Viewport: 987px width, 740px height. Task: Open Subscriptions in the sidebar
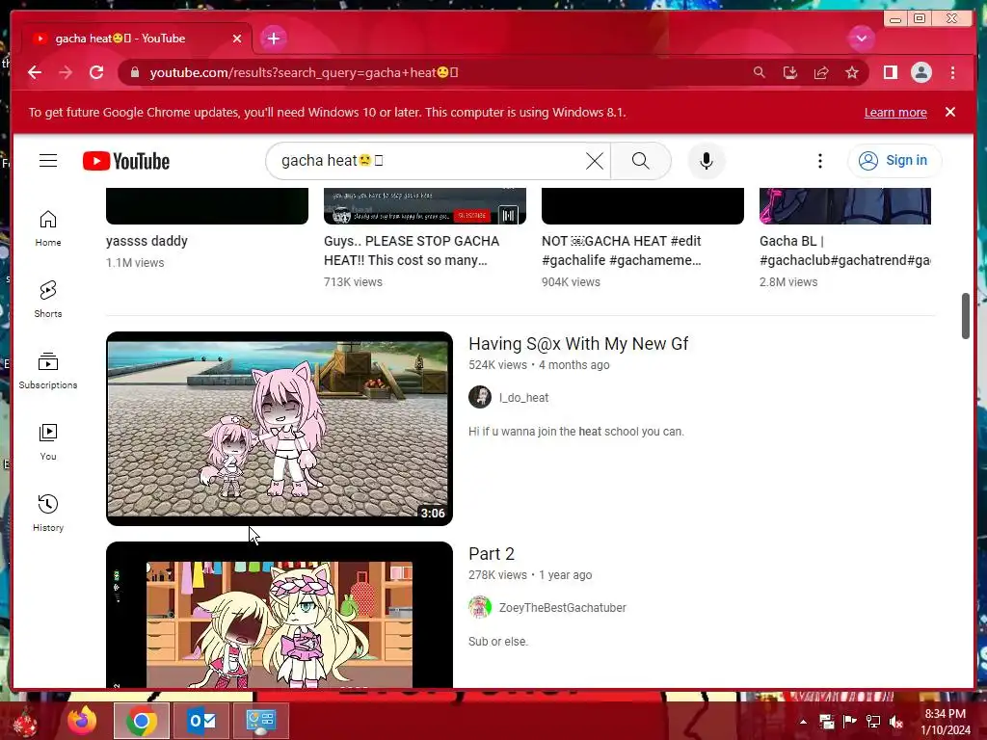48,371
